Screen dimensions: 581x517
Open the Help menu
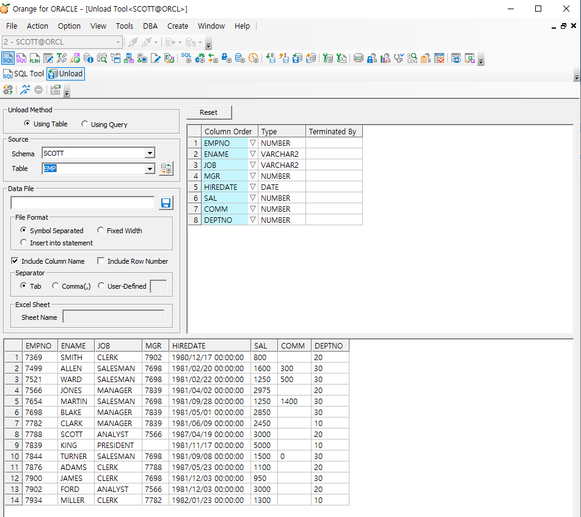(242, 26)
